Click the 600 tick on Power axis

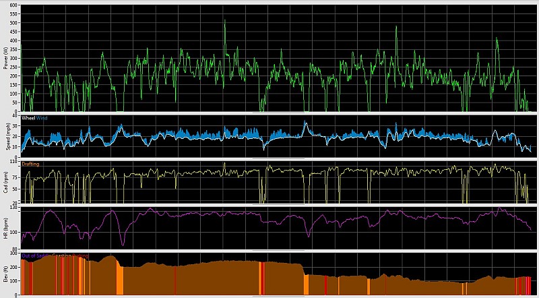(x=15, y=5)
